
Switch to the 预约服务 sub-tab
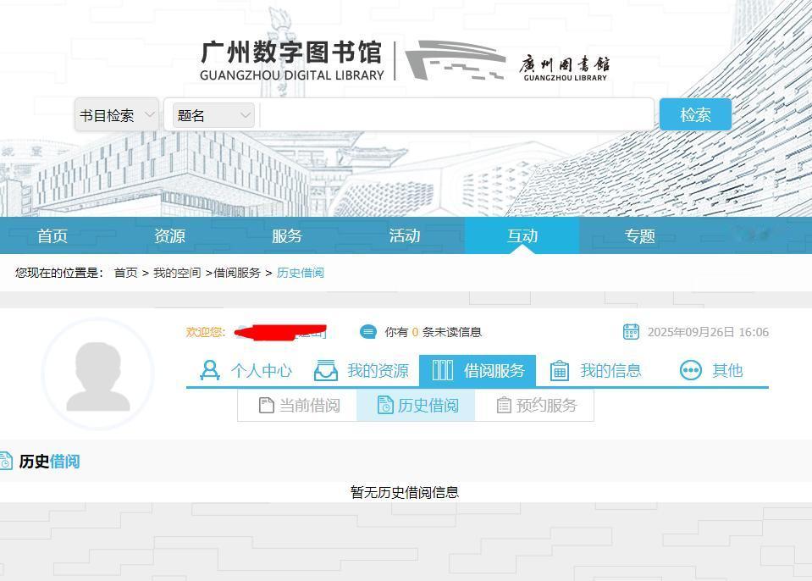[x=534, y=406]
